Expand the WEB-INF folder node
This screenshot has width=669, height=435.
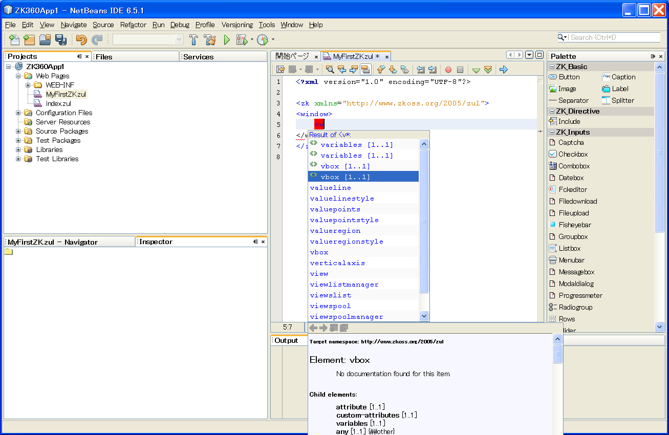28,85
